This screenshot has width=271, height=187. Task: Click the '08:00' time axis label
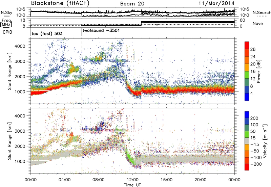99,180
